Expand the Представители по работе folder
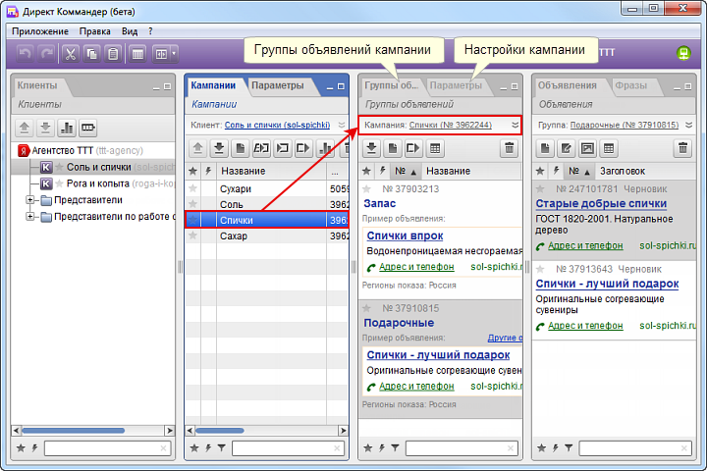 coord(29,216)
